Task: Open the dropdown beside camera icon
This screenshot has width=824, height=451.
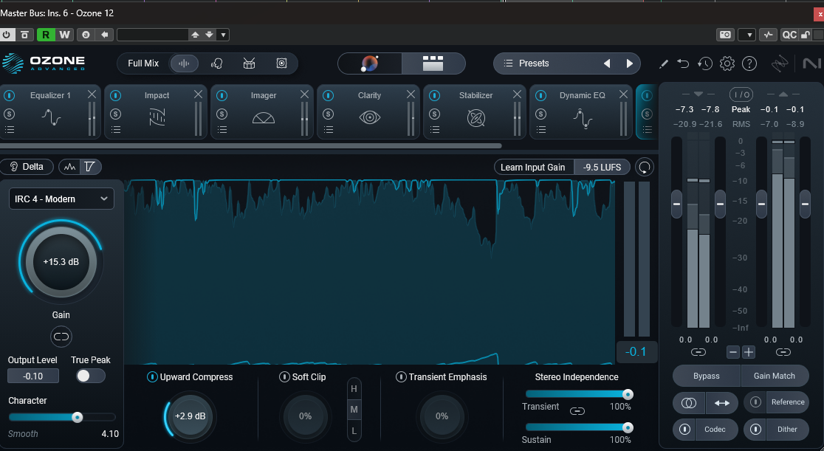Action: [x=746, y=35]
